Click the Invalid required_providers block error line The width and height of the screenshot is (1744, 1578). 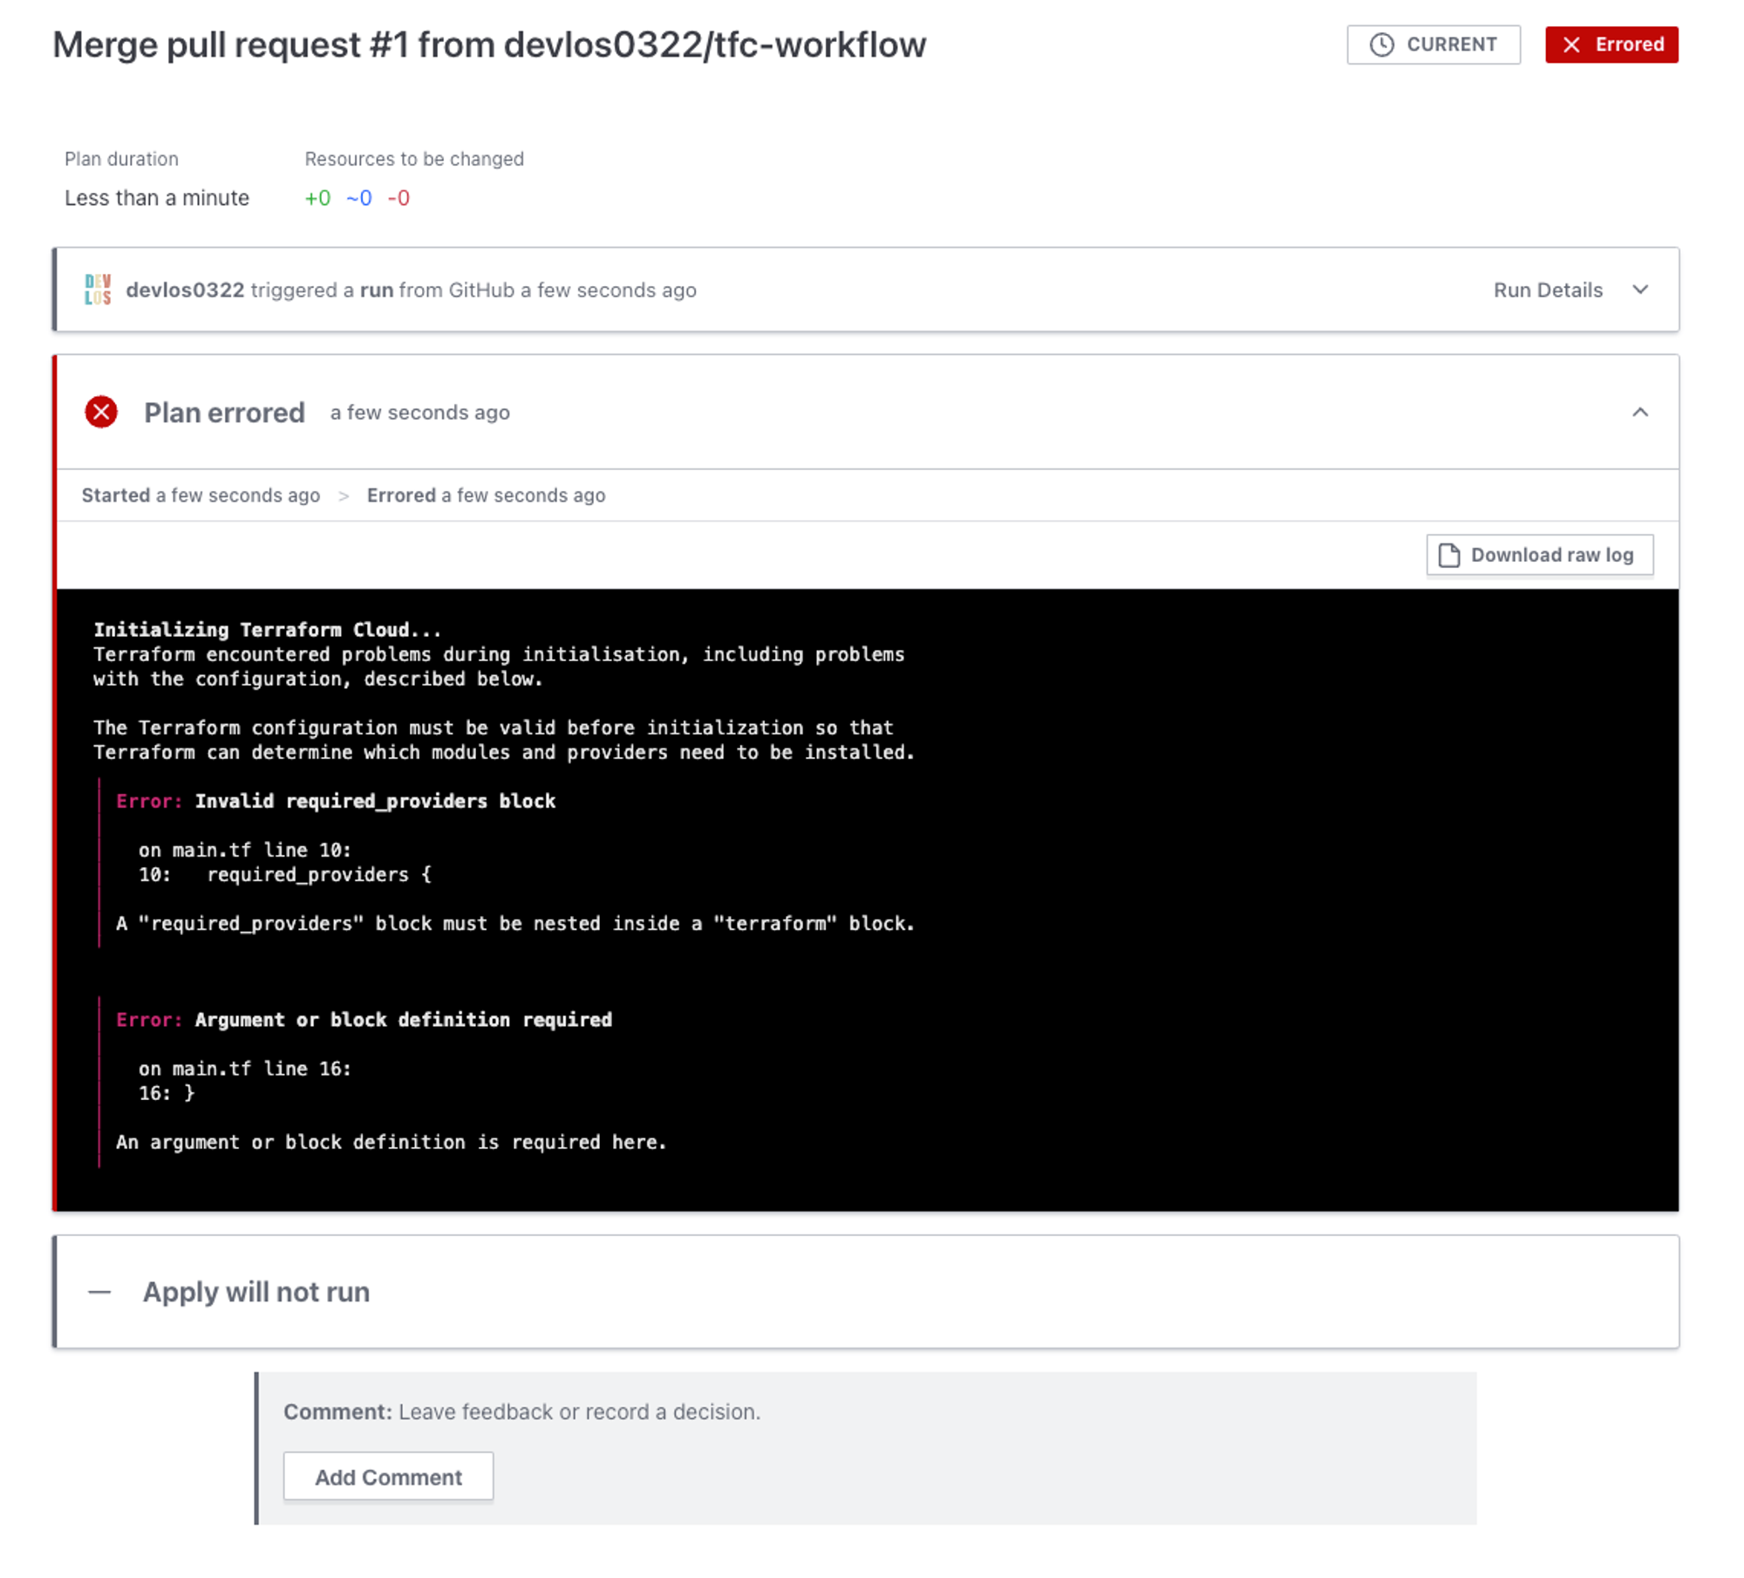(x=375, y=801)
